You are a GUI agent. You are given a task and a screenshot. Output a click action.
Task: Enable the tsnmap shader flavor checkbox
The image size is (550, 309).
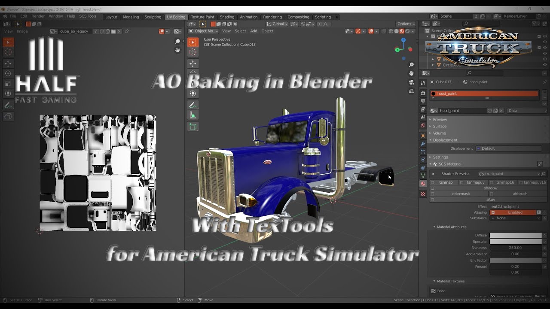click(x=433, y=182)
